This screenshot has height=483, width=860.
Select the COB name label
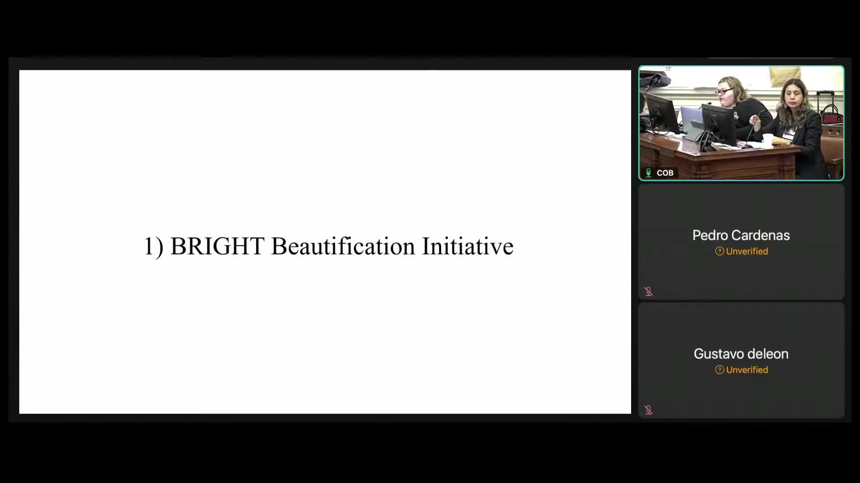[665, 173]
